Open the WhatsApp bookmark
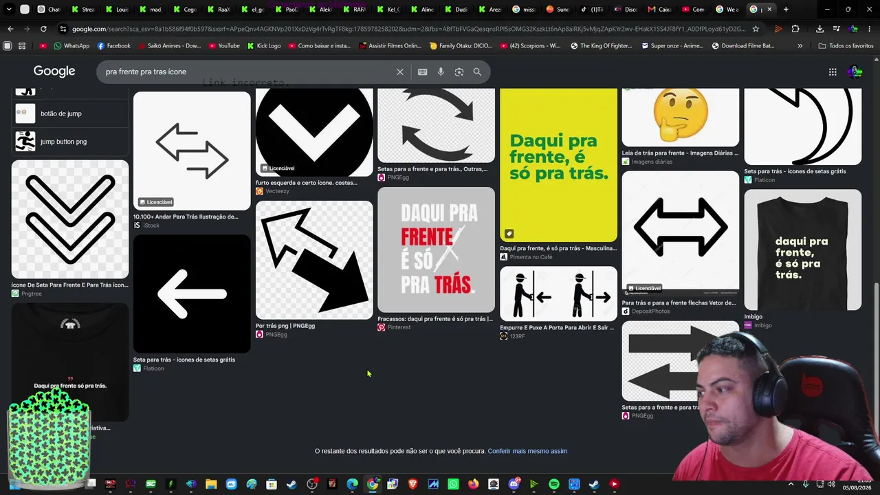This screenshot has width=880, height=495. pyautogui.click(x=71, y=45)
